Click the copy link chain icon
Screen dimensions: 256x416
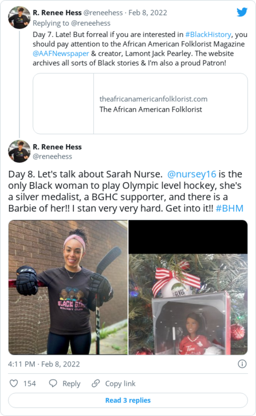(x=96, y=384)
